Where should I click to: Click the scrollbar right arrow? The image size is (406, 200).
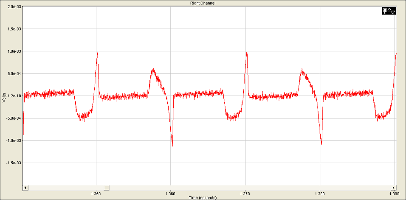[394, 188]
